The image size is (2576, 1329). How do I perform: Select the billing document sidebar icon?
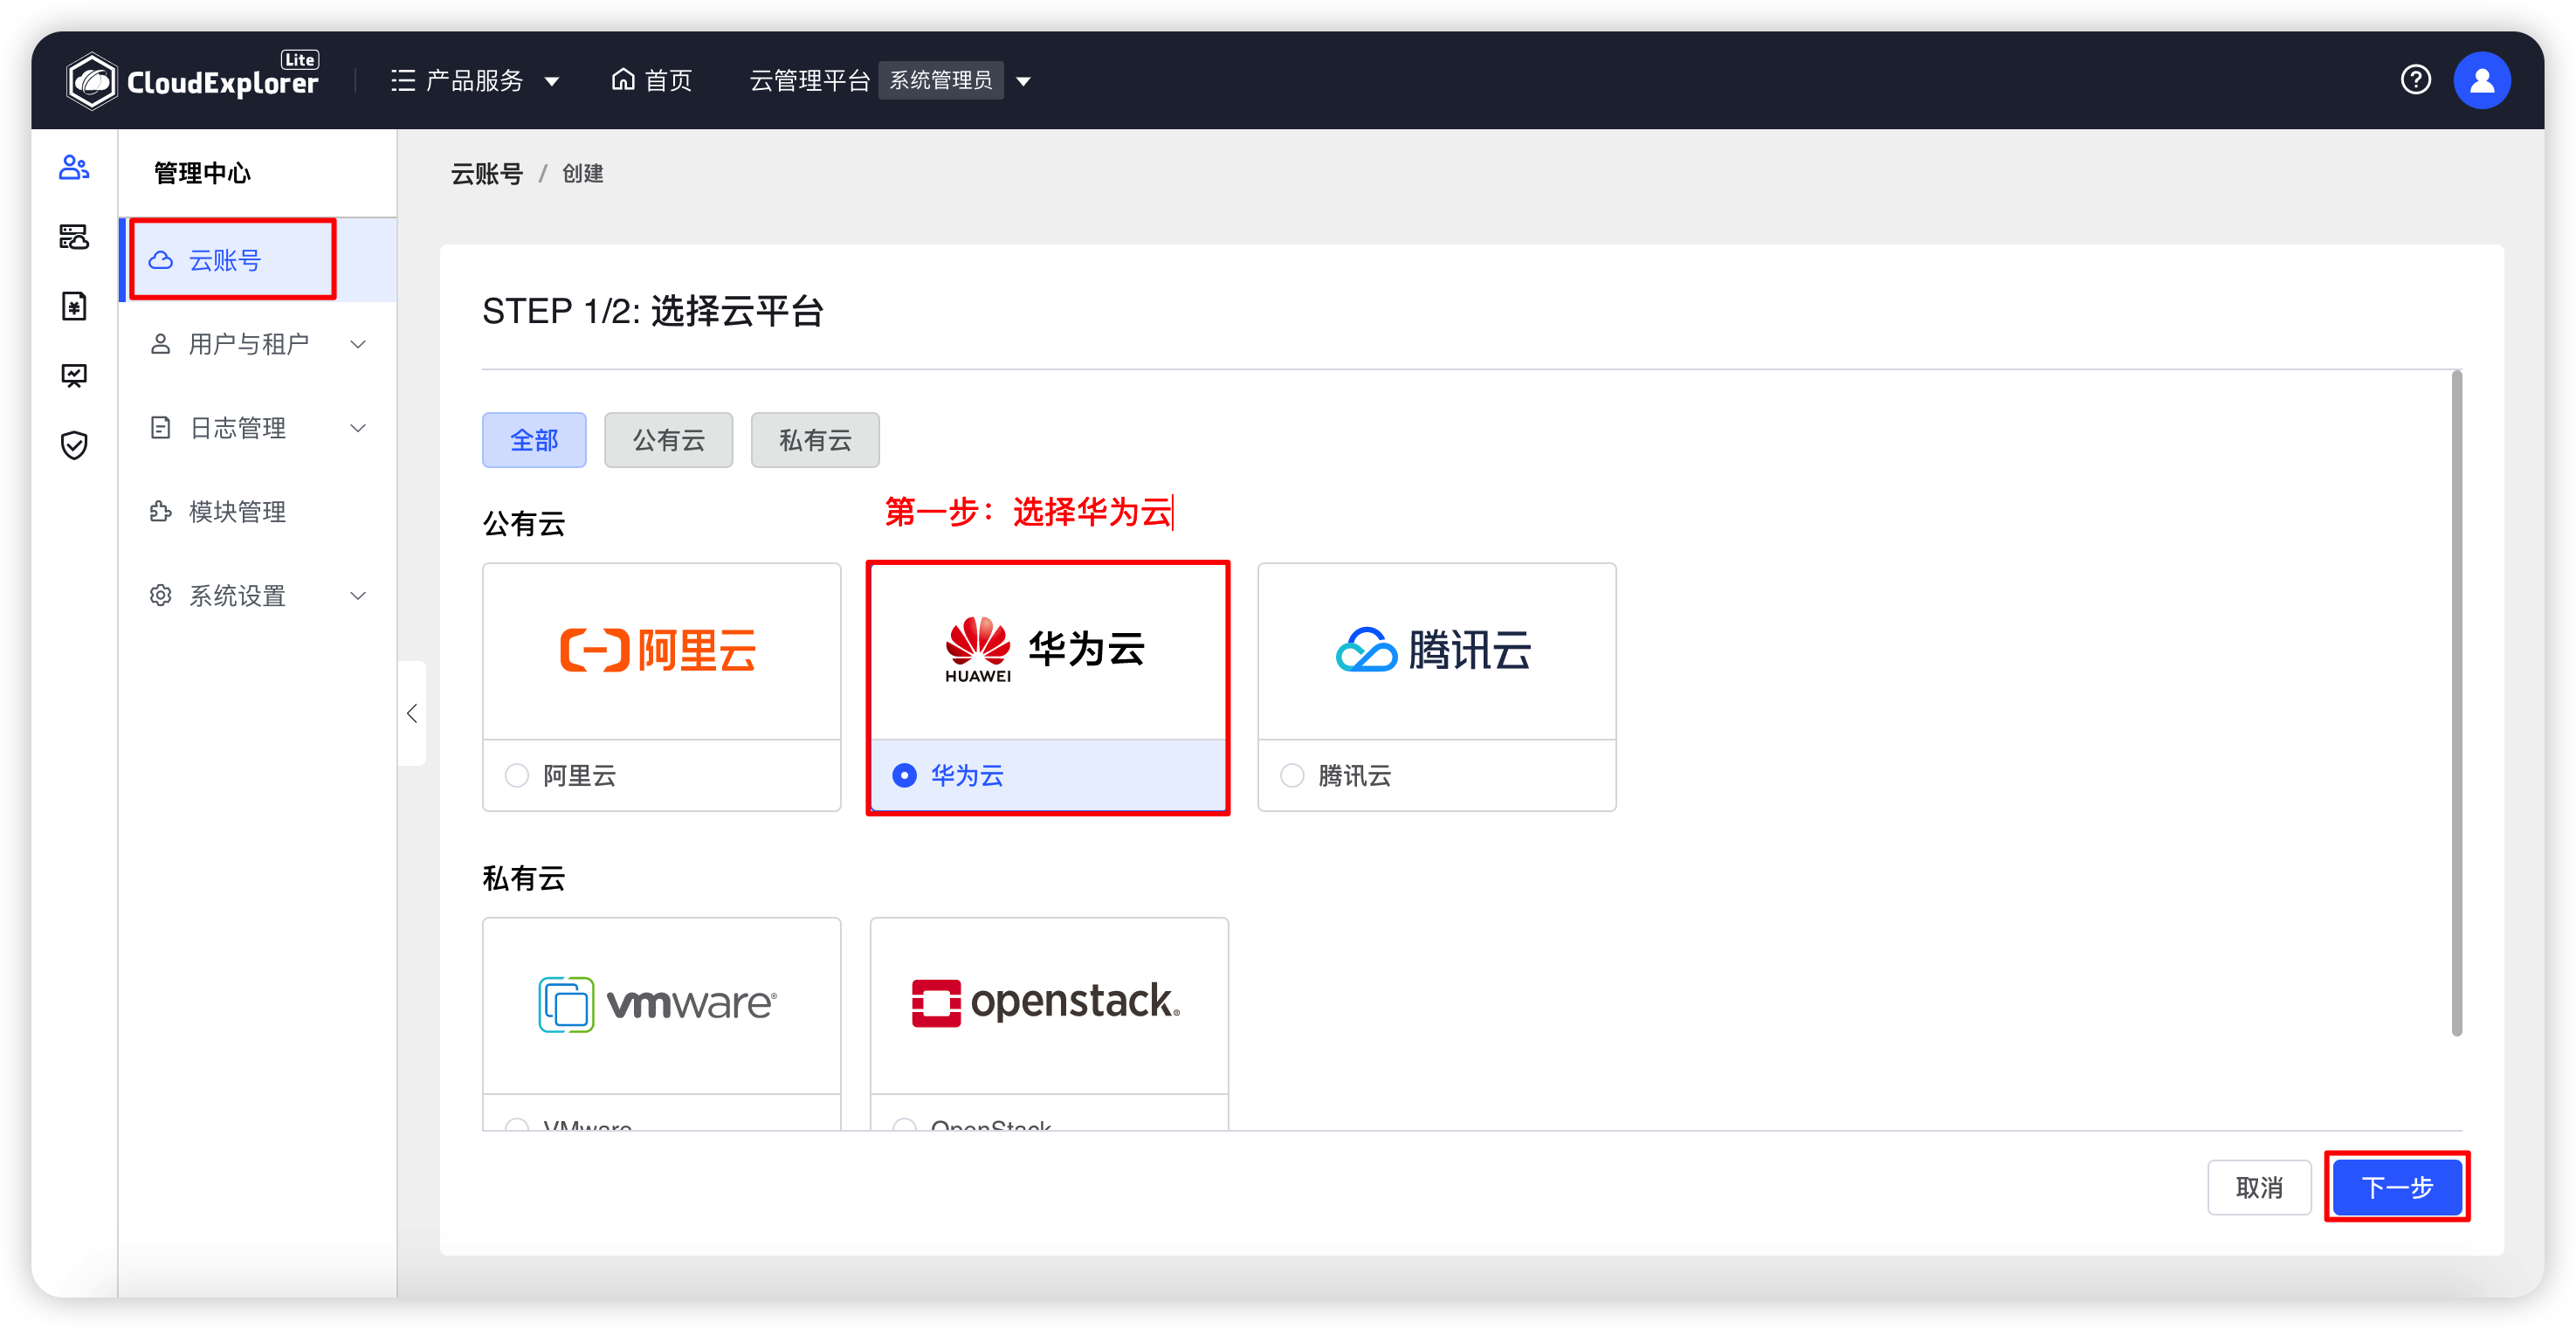74,306
